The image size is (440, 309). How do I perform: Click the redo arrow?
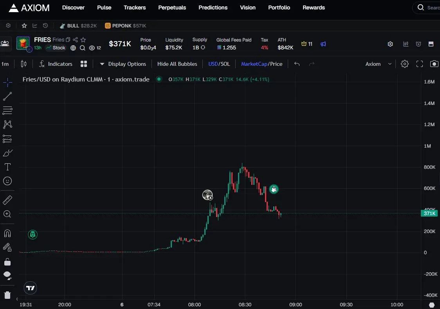312,64
